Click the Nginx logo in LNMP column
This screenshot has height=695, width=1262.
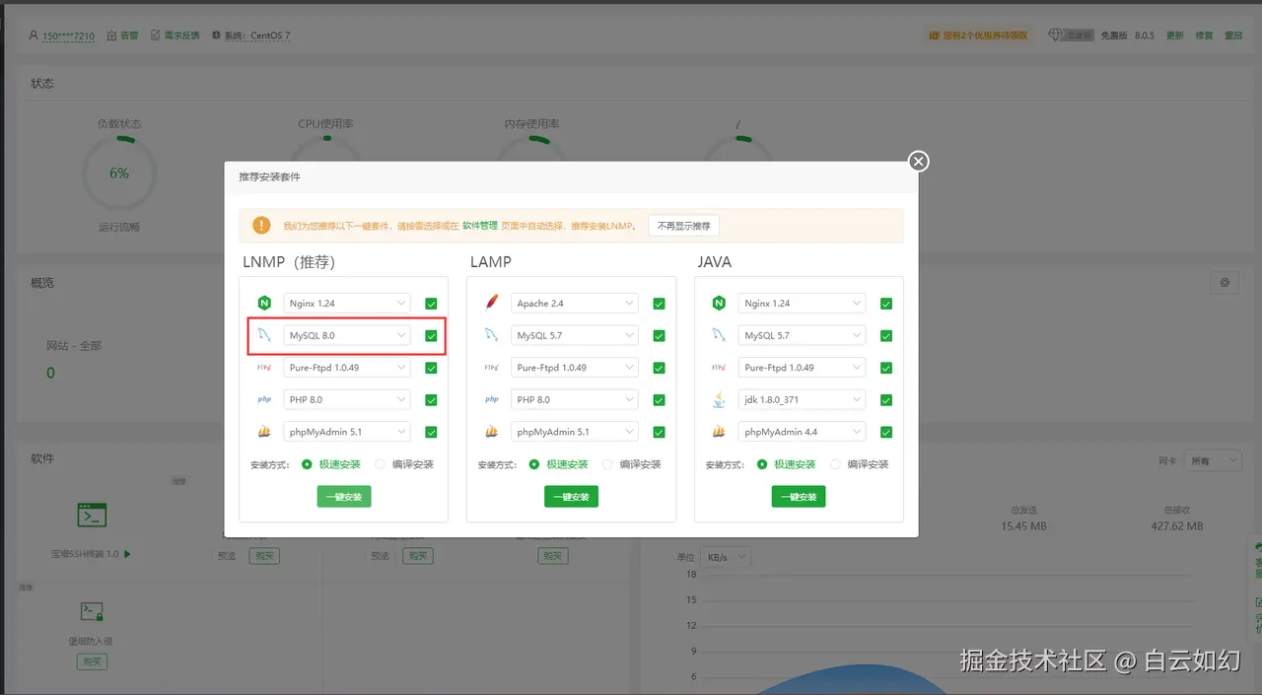click(x=264, y=304)
